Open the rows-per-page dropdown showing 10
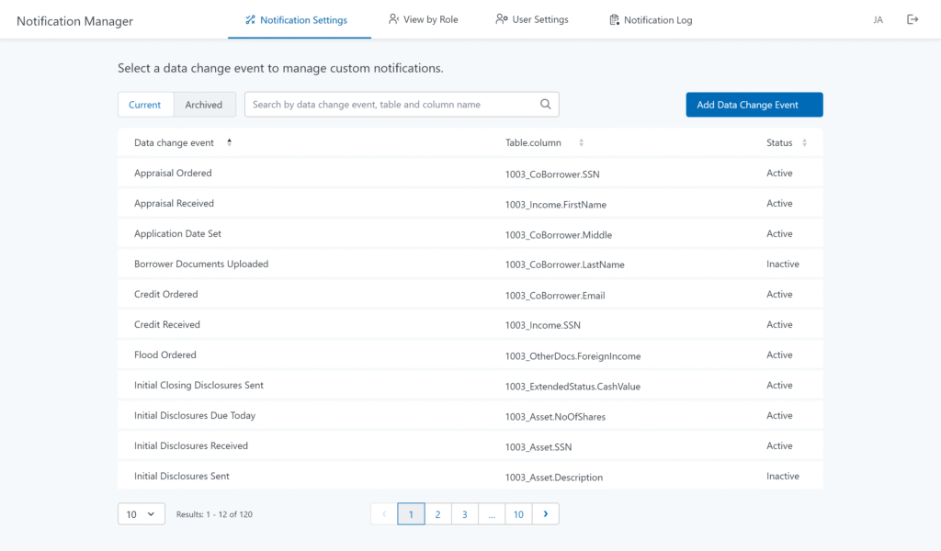Screen dimensions: 941x551 click(142, 514)
